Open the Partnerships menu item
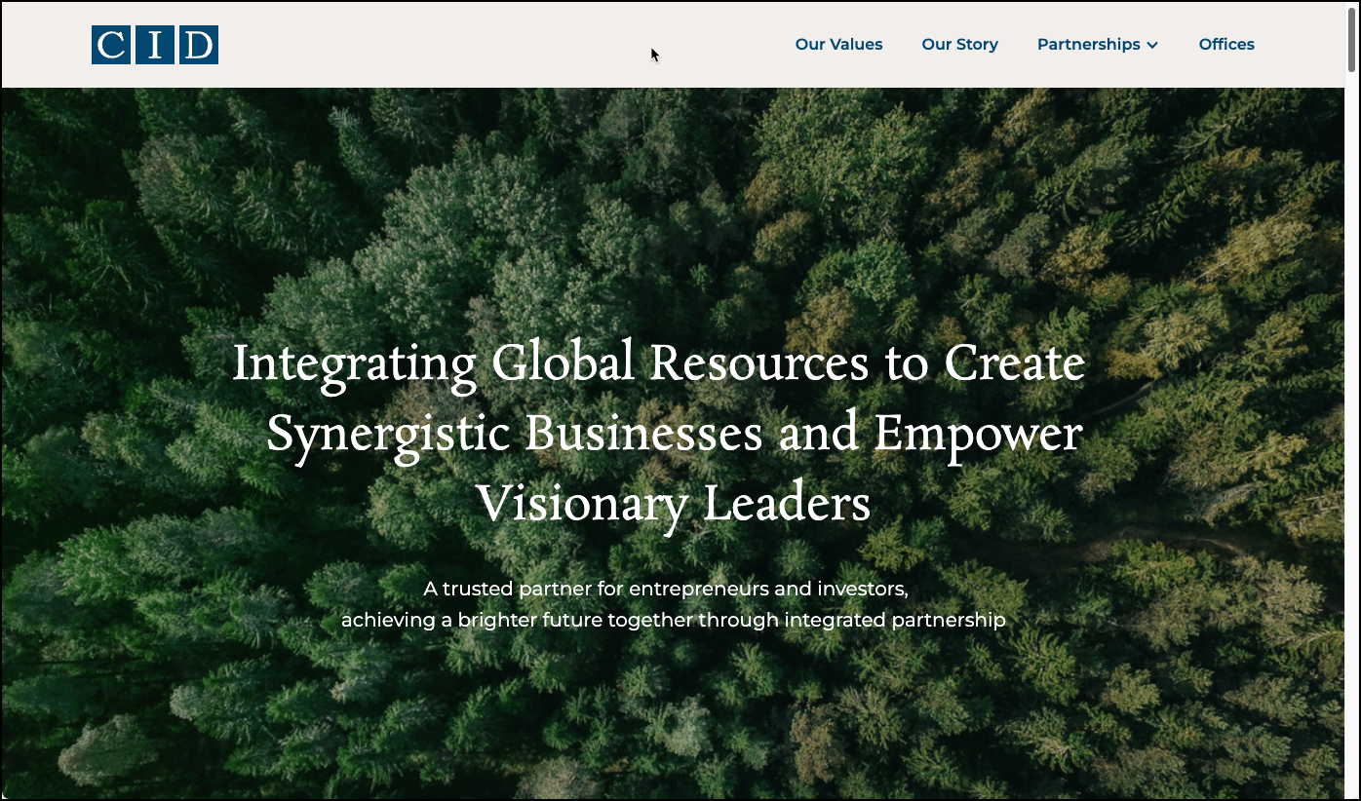The image size is (1361, 801). pos(1088,45)
